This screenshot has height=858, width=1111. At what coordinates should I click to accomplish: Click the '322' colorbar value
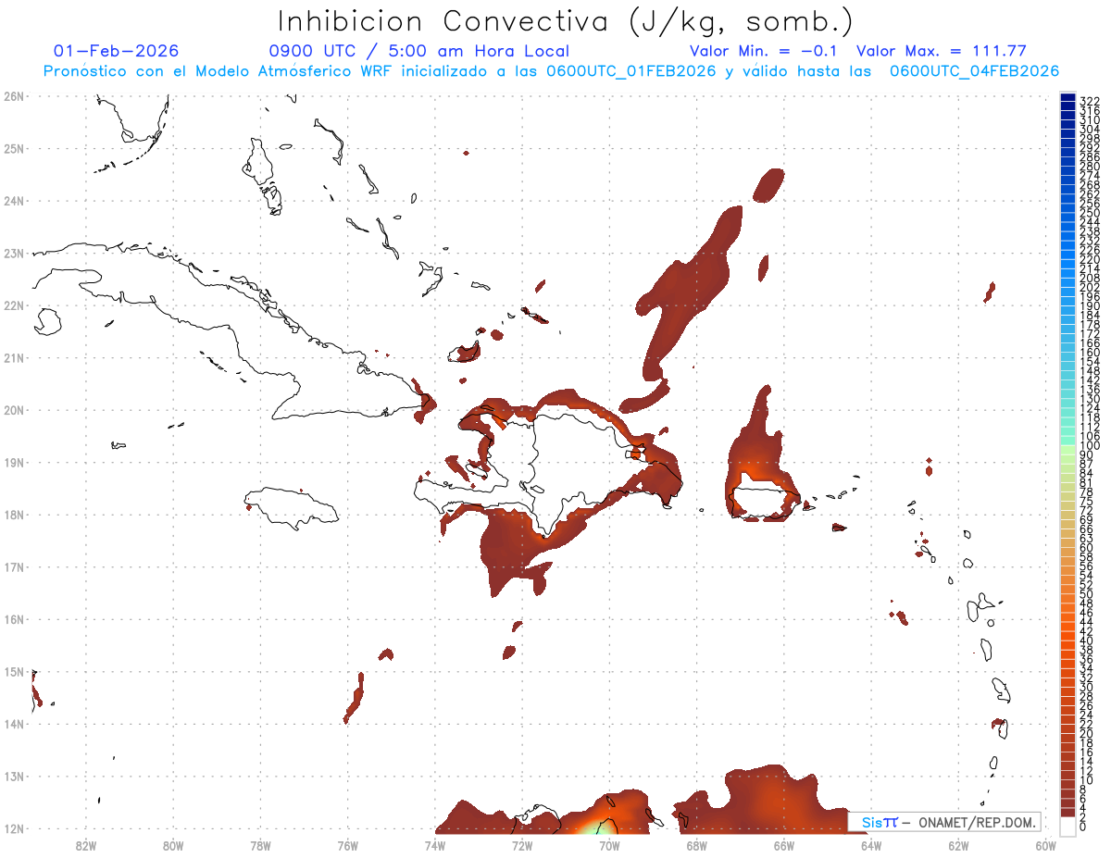click(x=1090, y=101)
